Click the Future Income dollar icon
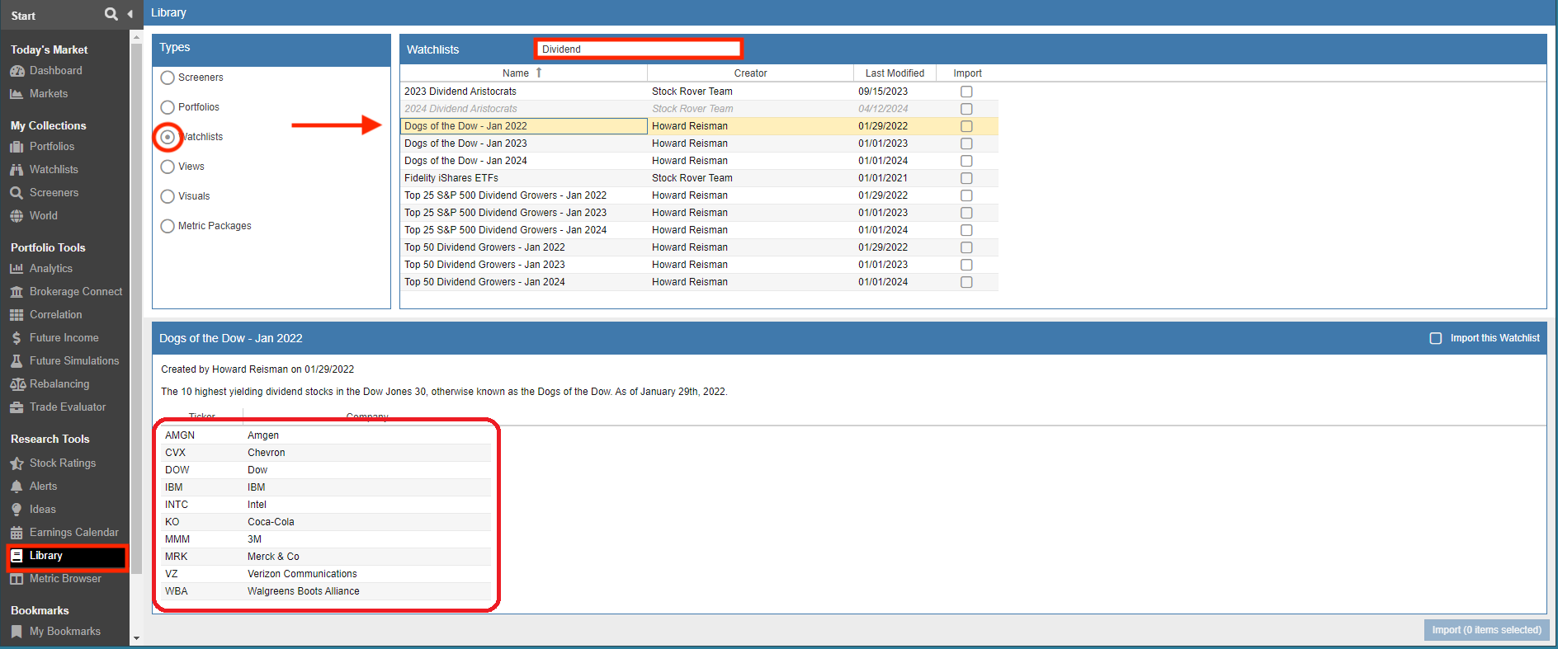The image size is (1558, 649). 17,338
